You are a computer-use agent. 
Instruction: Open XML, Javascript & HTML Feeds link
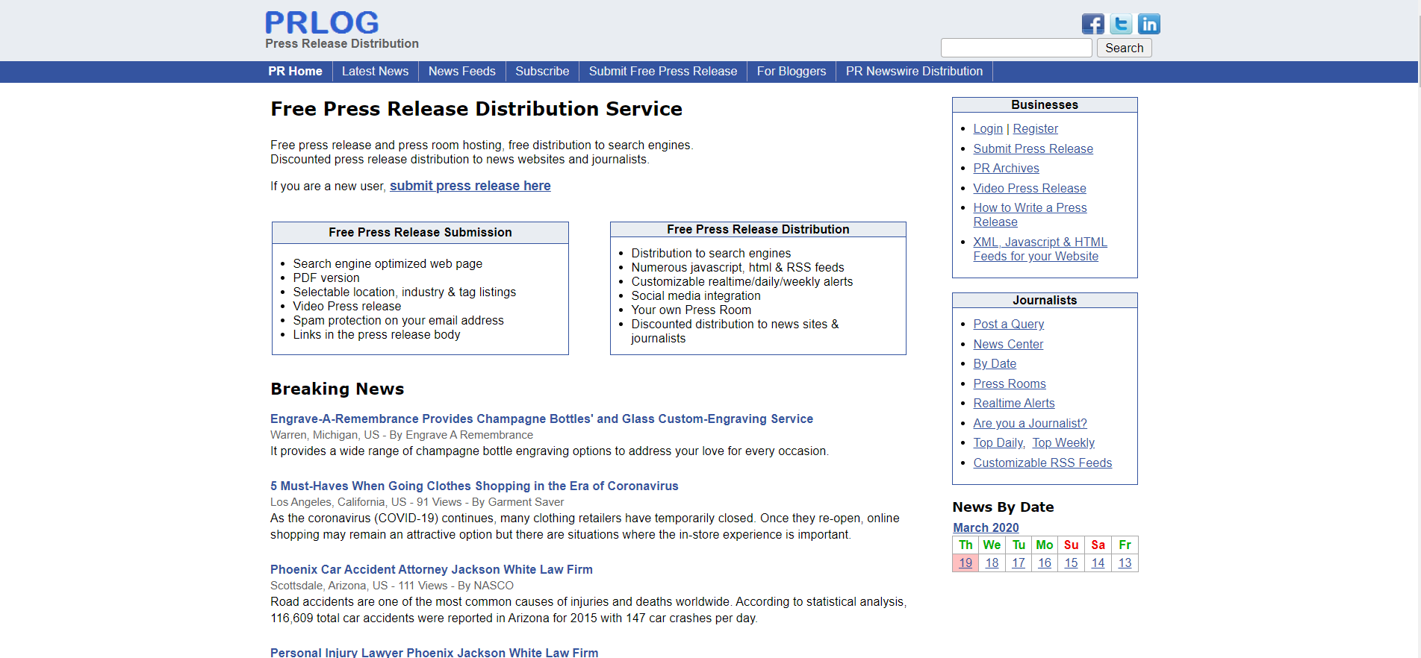[1040, 249]
